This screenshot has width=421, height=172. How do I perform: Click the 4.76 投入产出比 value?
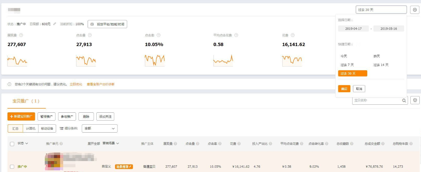tap(257, 166)
